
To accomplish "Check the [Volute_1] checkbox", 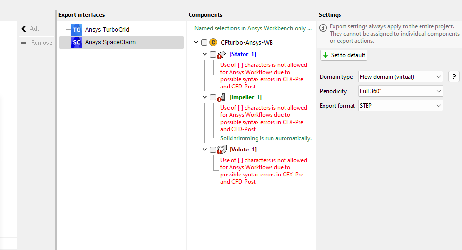I will point(213,150).
